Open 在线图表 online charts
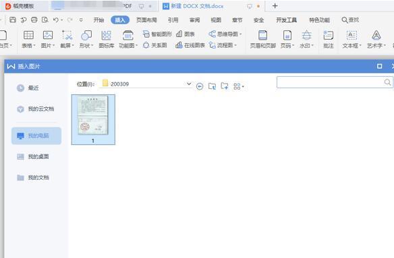394x258 pixels. point(190,45)
